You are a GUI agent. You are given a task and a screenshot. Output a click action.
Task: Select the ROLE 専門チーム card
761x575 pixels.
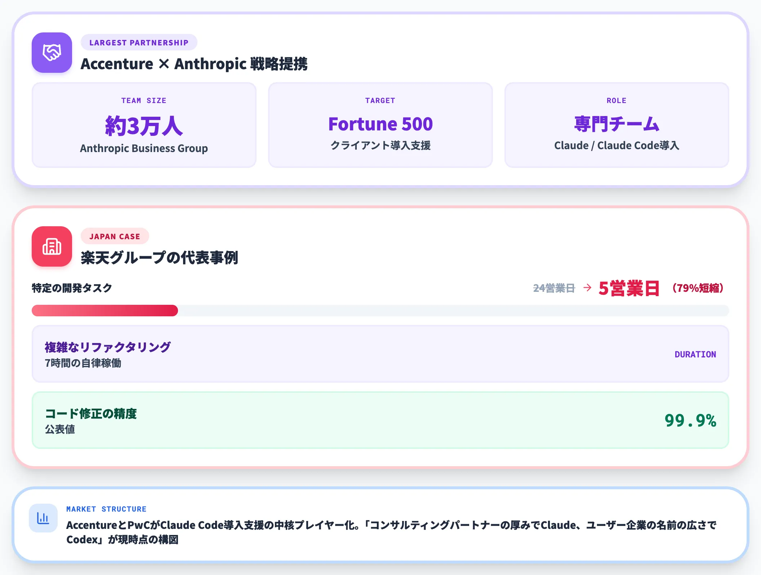coord(617,125)
